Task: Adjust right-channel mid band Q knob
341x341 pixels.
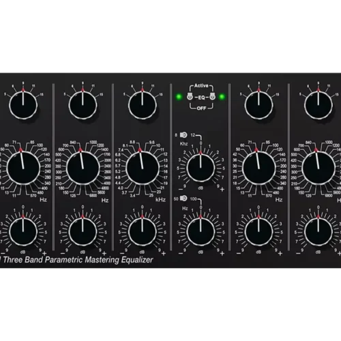Action: tap(318, 105)
